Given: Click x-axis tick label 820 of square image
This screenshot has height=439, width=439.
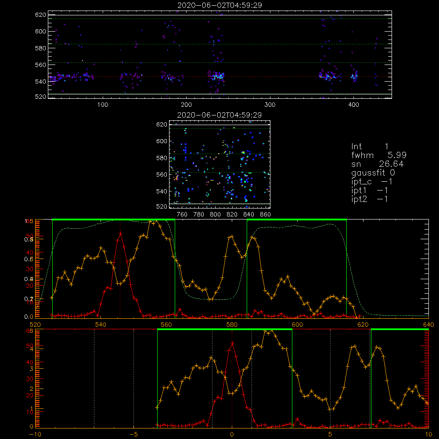Looking at the screenshot, I should (232, 215).
